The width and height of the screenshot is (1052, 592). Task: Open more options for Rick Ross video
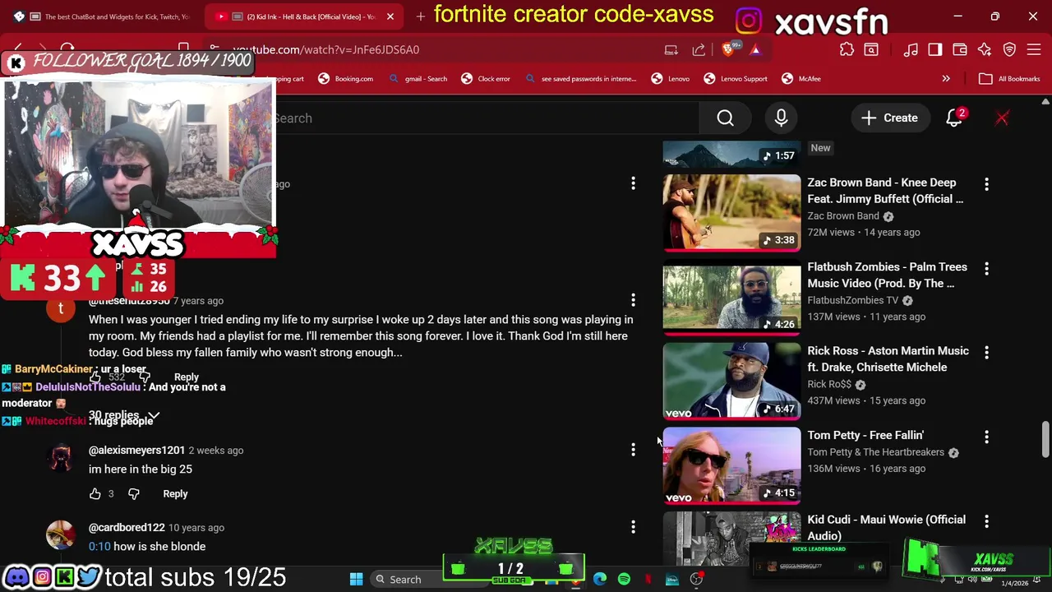click(x=986, y=352)
